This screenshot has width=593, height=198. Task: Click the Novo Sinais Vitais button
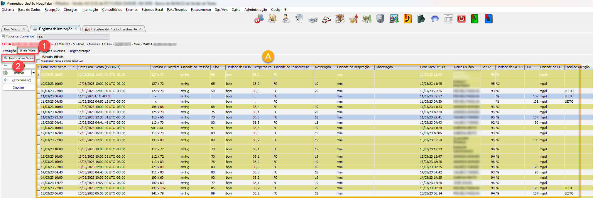(x=19, y=58)
